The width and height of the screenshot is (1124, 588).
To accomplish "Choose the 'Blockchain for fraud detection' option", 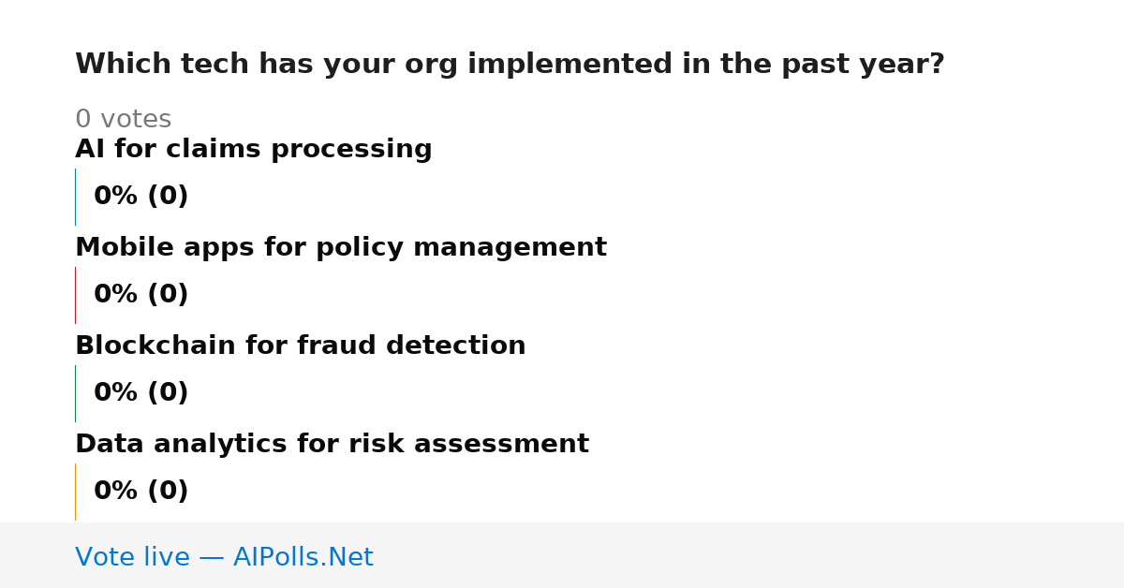I will pos(301,346).
